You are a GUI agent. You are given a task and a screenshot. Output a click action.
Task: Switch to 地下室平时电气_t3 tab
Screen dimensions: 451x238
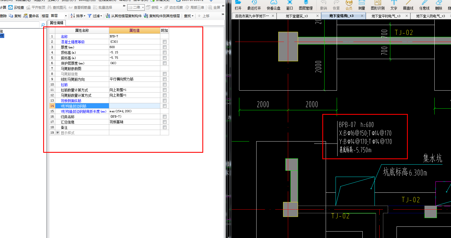[386, 16]
